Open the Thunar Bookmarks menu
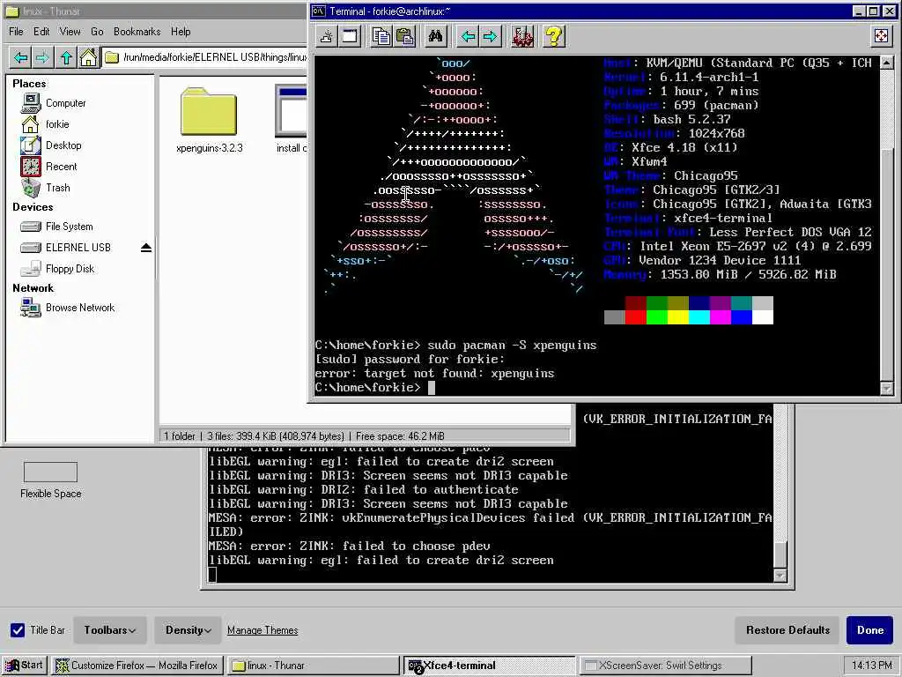 tap(137, 32)
